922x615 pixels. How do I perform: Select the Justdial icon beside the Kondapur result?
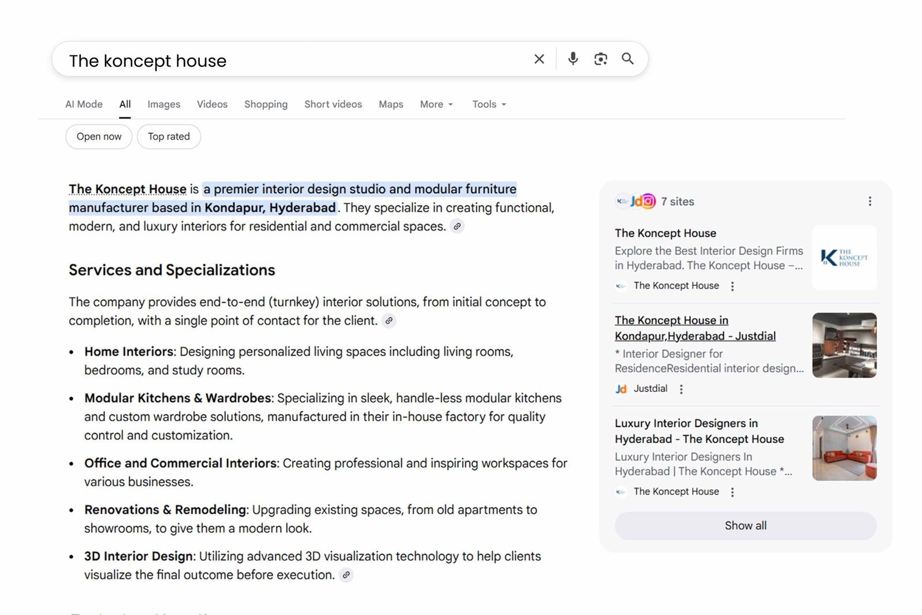tap(621, 389)
